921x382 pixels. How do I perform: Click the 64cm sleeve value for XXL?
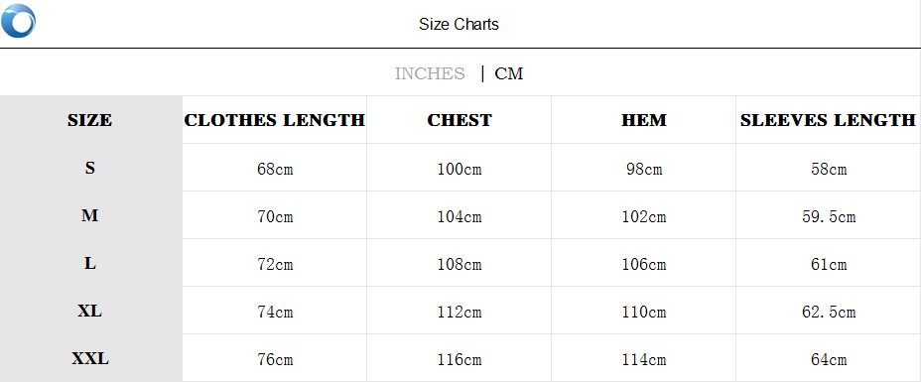point(828,360)
